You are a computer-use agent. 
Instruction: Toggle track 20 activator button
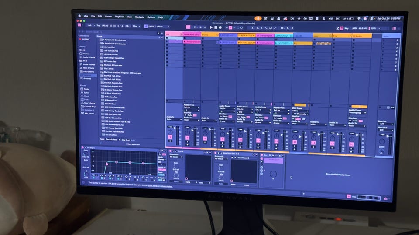pyautogui.click(x=351, y=144)
